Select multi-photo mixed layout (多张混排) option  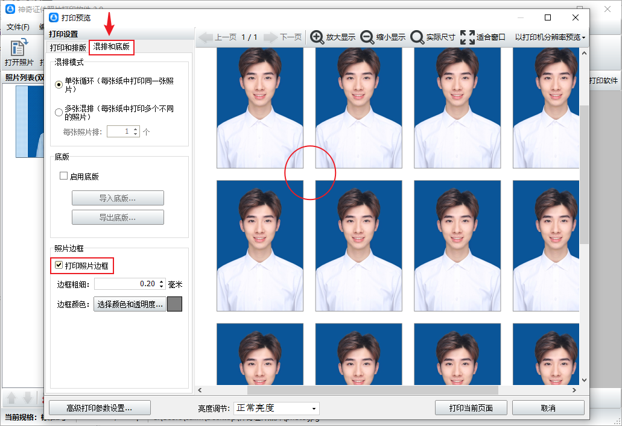(59, 112)
